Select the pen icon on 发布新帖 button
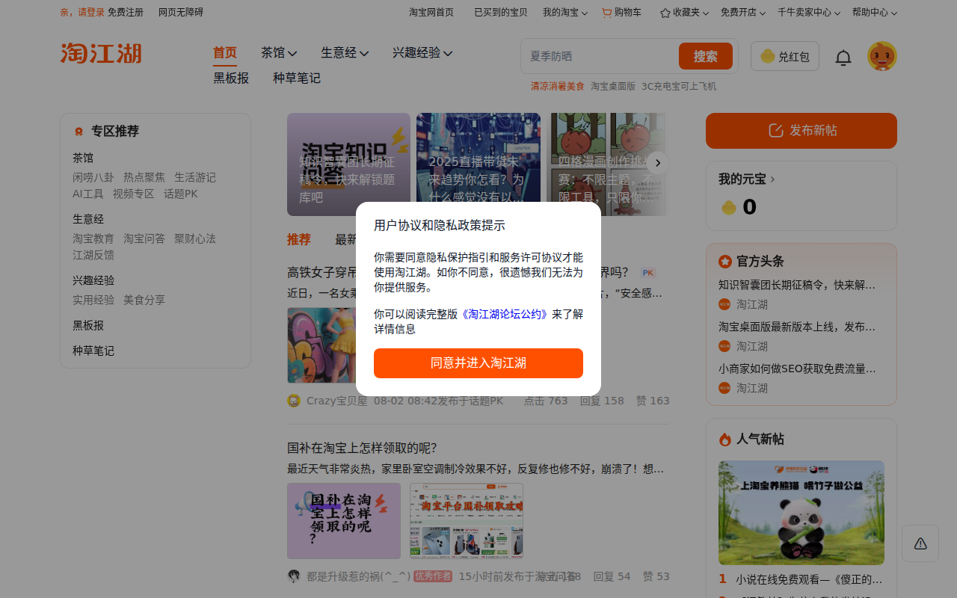 775,130
